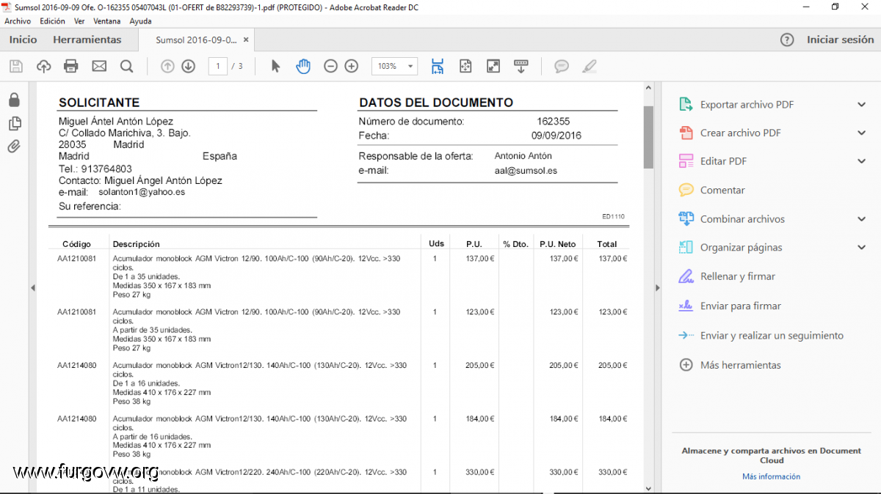Screen dimensions: 881x494
Task: Open Exportar archivo PDF tool
Action: (747, 105)
